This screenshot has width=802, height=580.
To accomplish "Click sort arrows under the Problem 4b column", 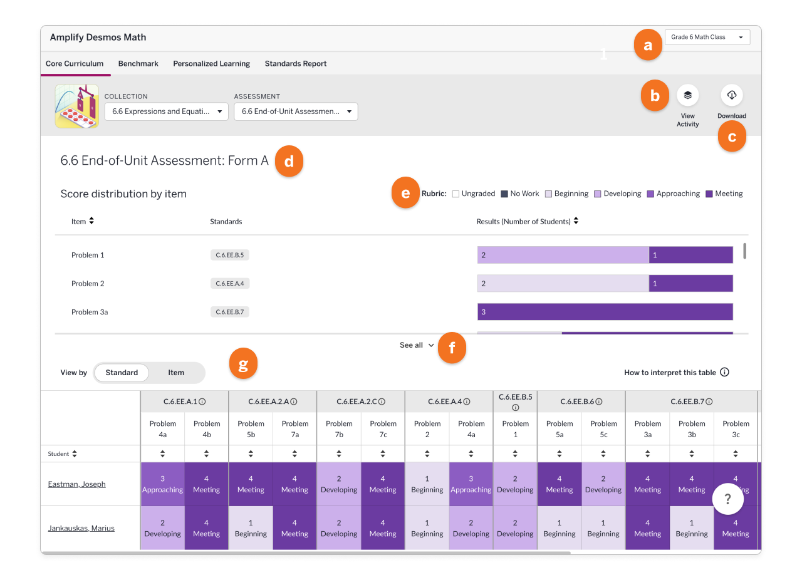I will click(x=207, y=453).
